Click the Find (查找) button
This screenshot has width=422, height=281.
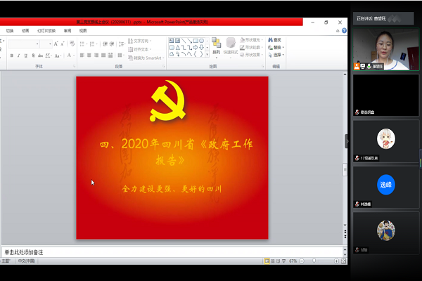point(277,40)
